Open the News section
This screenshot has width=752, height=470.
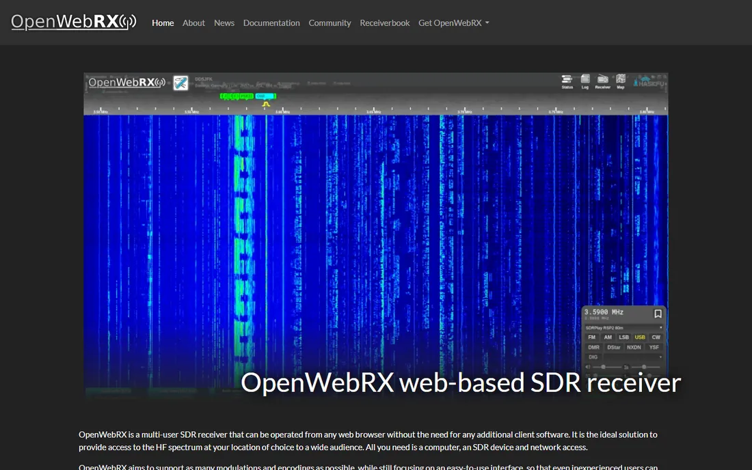click(224, 23)
